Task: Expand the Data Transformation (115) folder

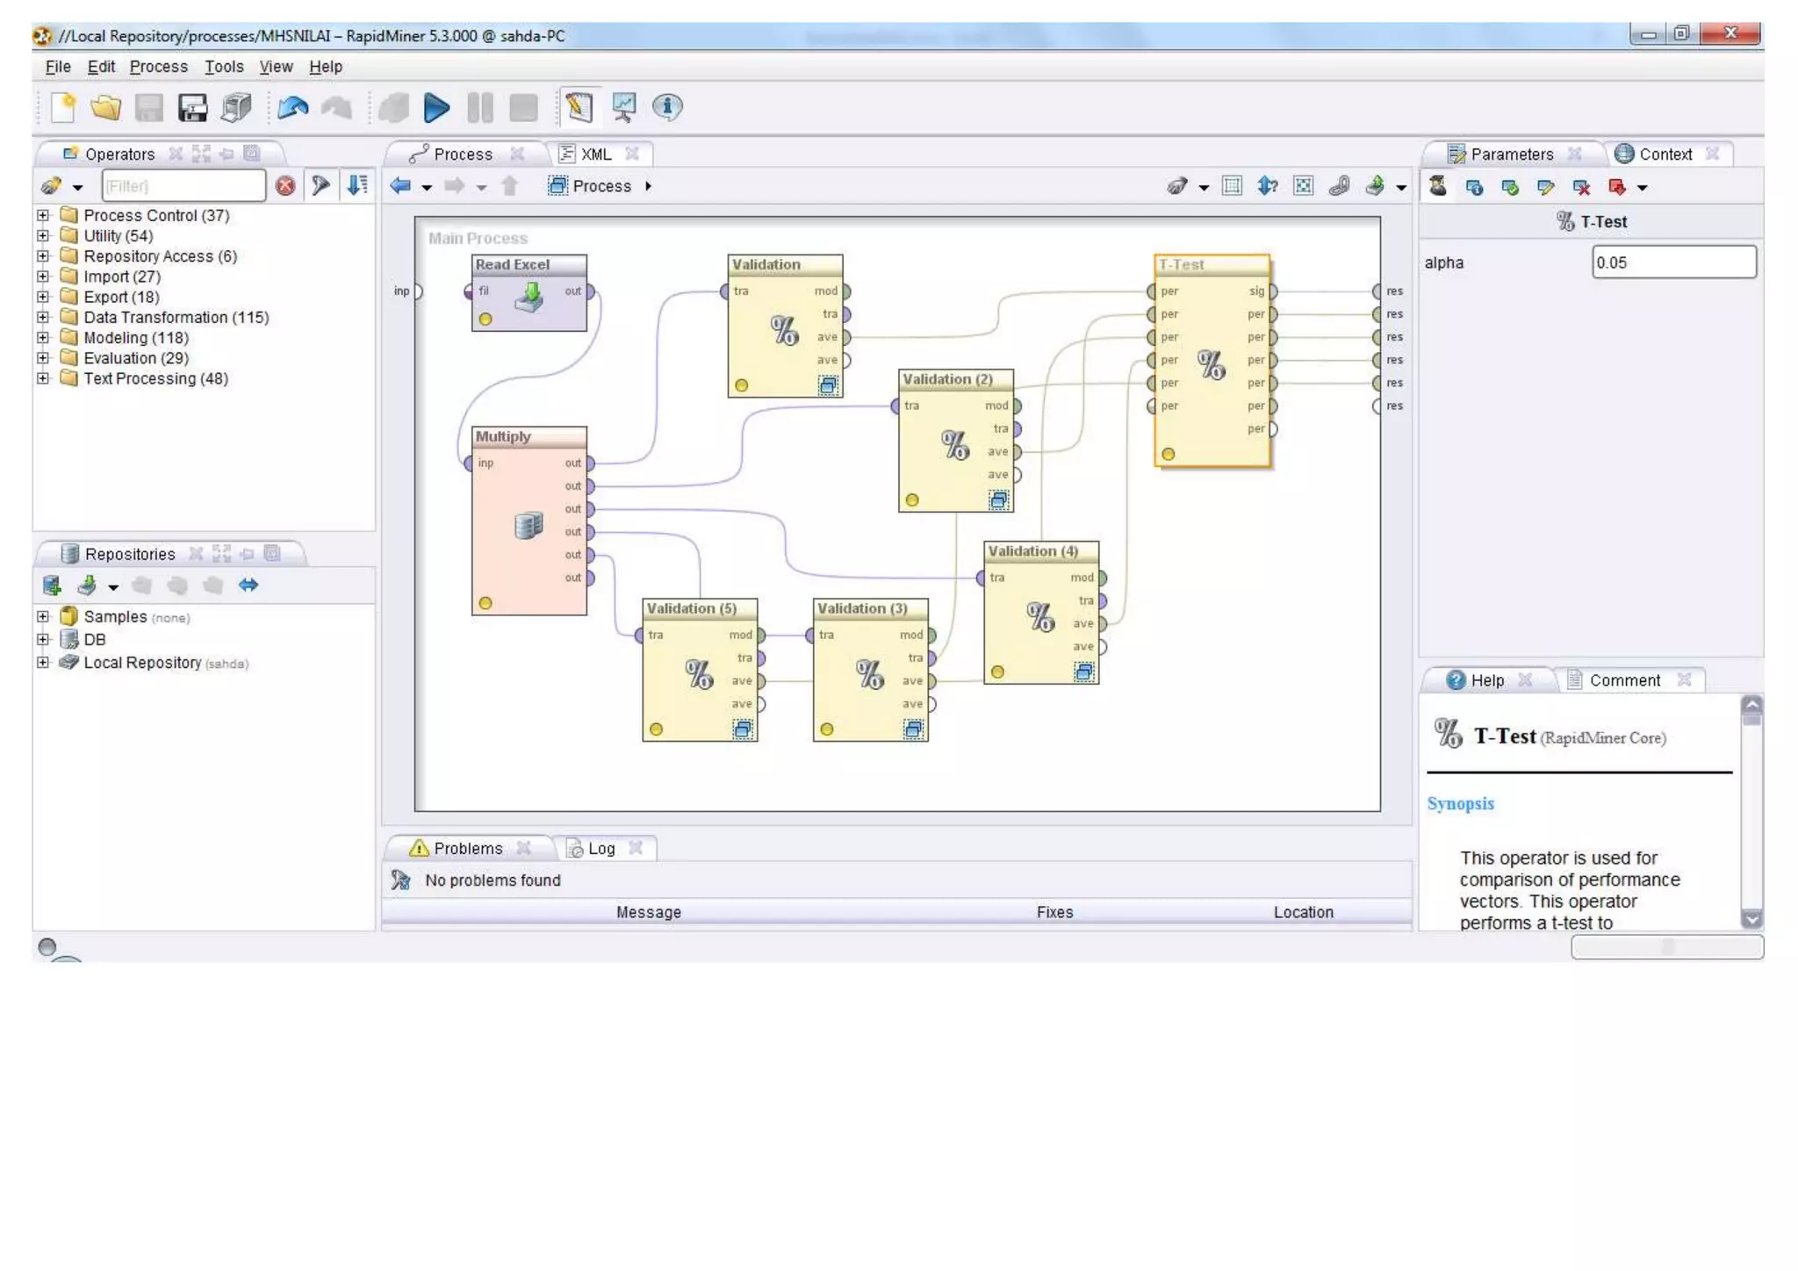Action: point(43,318)
